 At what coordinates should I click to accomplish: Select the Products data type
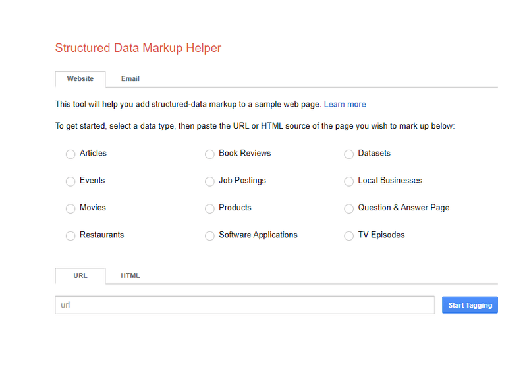tap(209, 208)
